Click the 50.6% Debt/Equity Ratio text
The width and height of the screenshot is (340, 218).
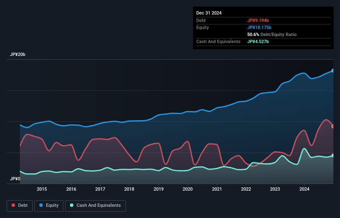click(x=272, y=34)
